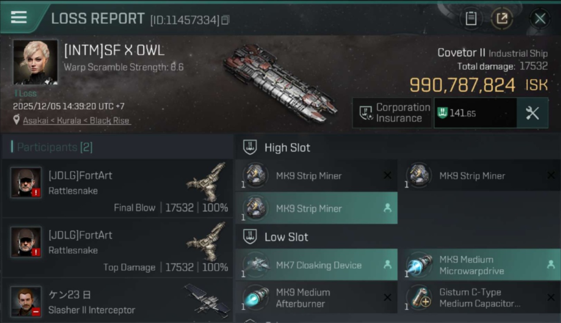Click the MK7 Cloaking Device module

tap(317, 265)
